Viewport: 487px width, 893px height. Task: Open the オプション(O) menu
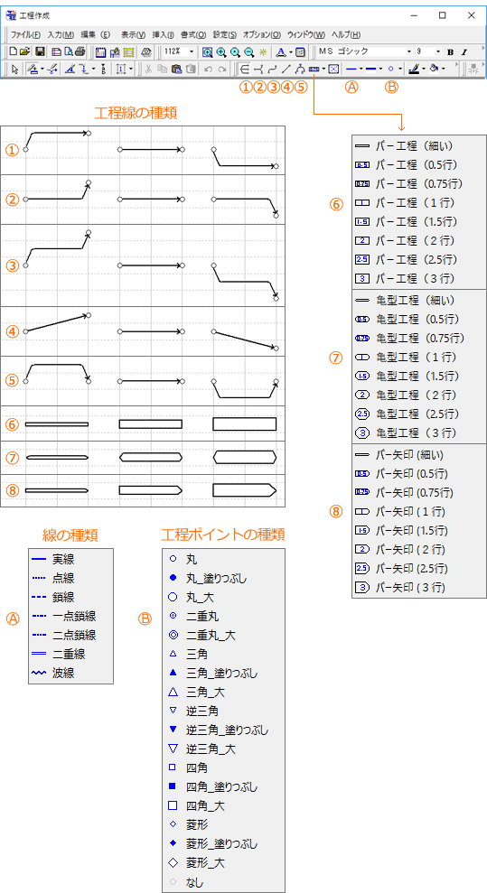coord(262,34)
